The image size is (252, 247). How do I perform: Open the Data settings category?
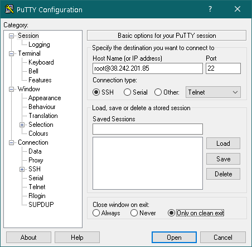coord(35,151)
